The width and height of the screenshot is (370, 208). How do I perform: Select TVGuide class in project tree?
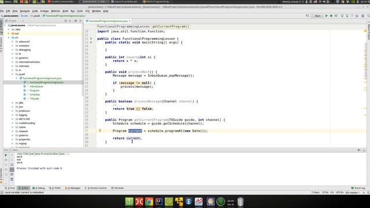coord(34,99)
